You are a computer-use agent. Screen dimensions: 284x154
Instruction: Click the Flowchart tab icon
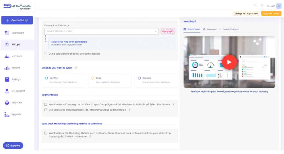[x=204, y=29]
